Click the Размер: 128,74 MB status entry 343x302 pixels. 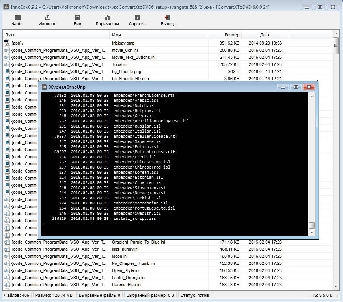[54, 295]
